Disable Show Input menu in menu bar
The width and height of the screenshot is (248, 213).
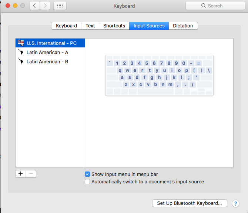point(87,174)
